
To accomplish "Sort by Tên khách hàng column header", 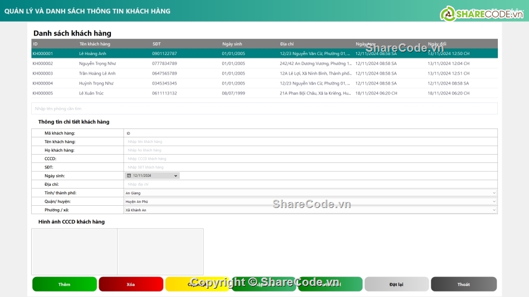I will coord(95,44).
